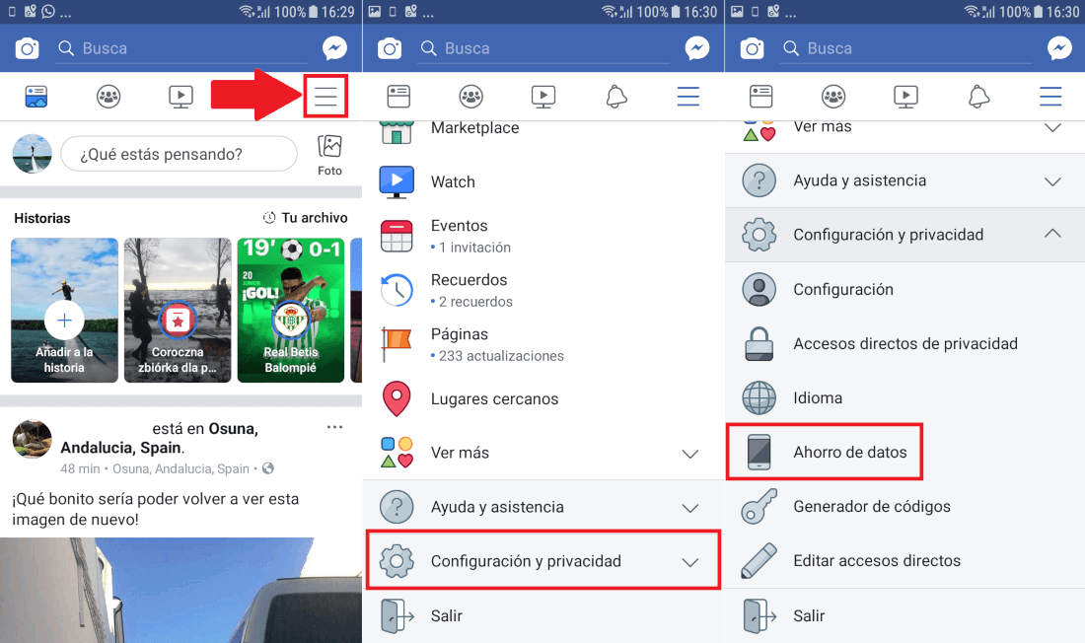Open Recuerdos with 2 recuerdos

tap(543, 290)
